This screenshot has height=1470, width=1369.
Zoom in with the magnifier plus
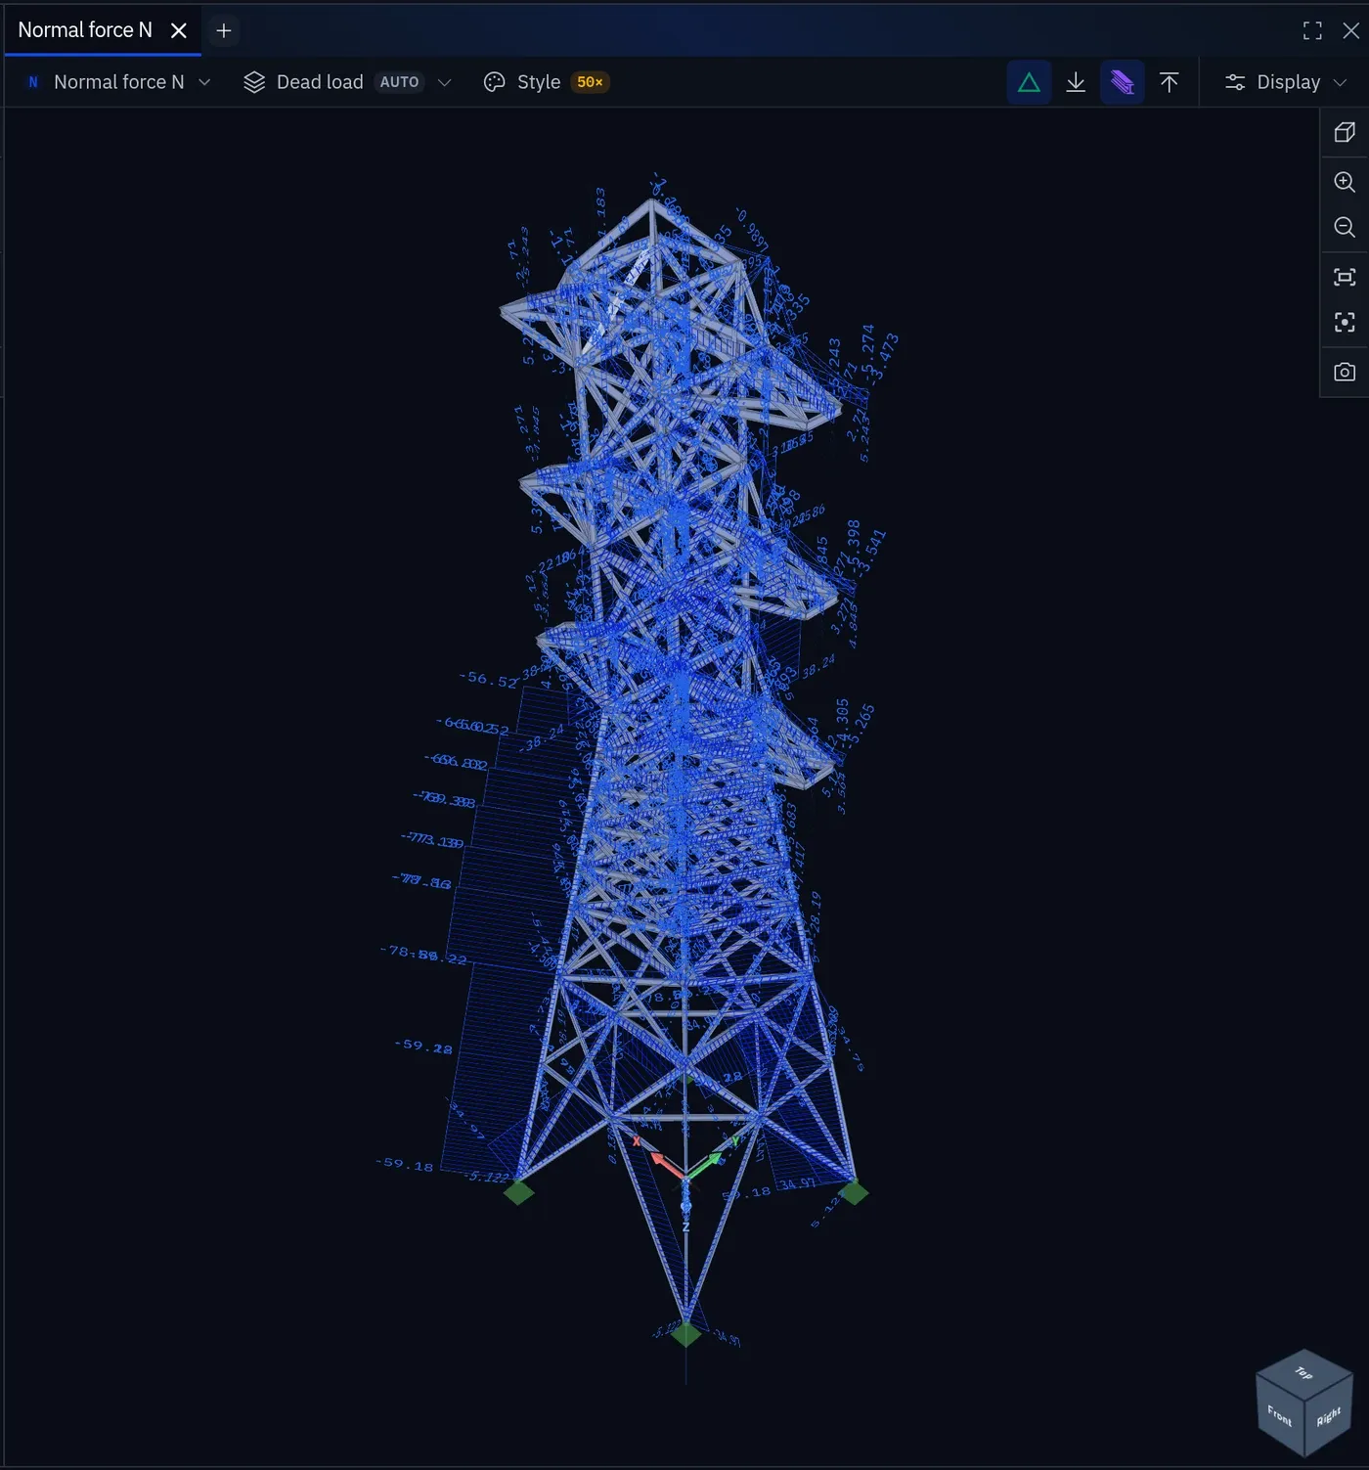click(1345, 182)
